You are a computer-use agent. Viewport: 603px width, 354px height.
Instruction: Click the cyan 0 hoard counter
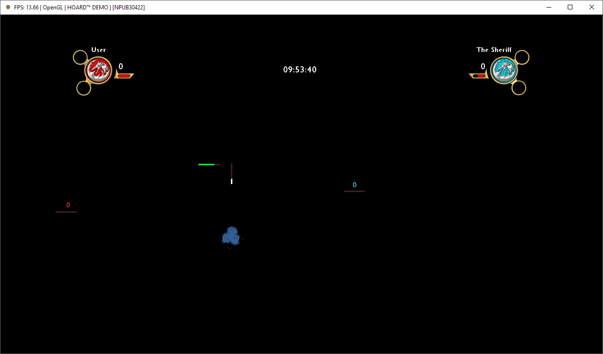(355, 185)
